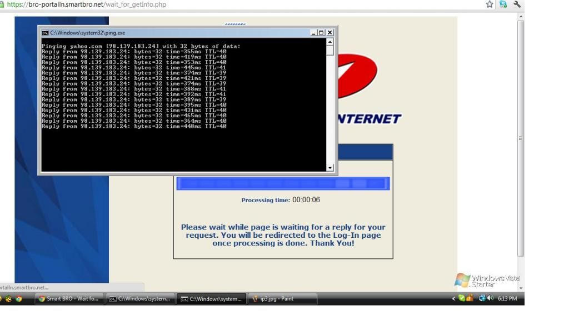Show hidden tray icons with the chevron
The width and height of the screenshot is (569, 320).
453,298
